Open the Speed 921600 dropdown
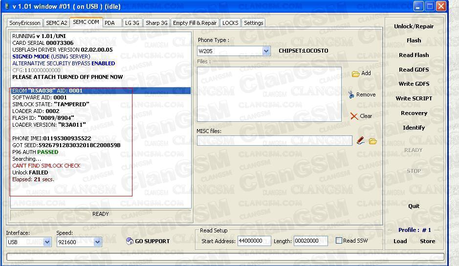The width and height of the screenshot is (459, 266). [98, 242]
